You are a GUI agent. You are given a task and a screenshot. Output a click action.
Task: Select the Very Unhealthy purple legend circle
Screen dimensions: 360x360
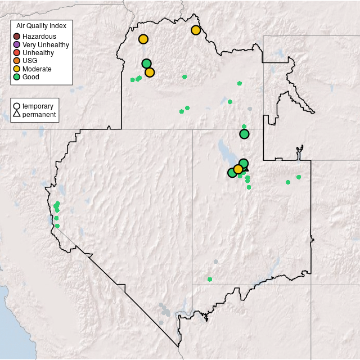pyautogui.click(x=17, y=44)
